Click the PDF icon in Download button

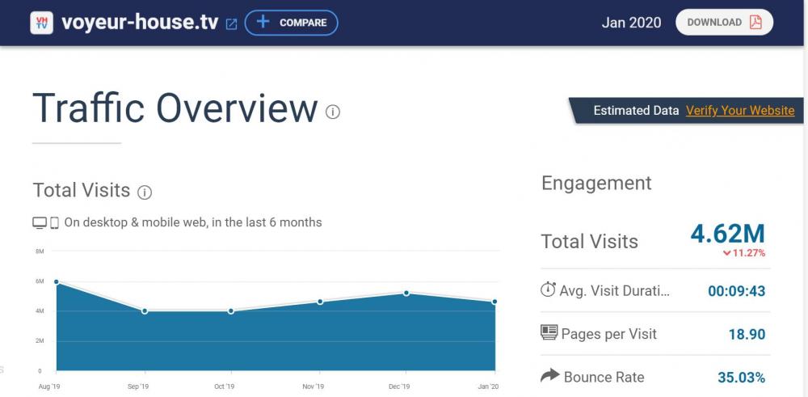coord(755,23)
